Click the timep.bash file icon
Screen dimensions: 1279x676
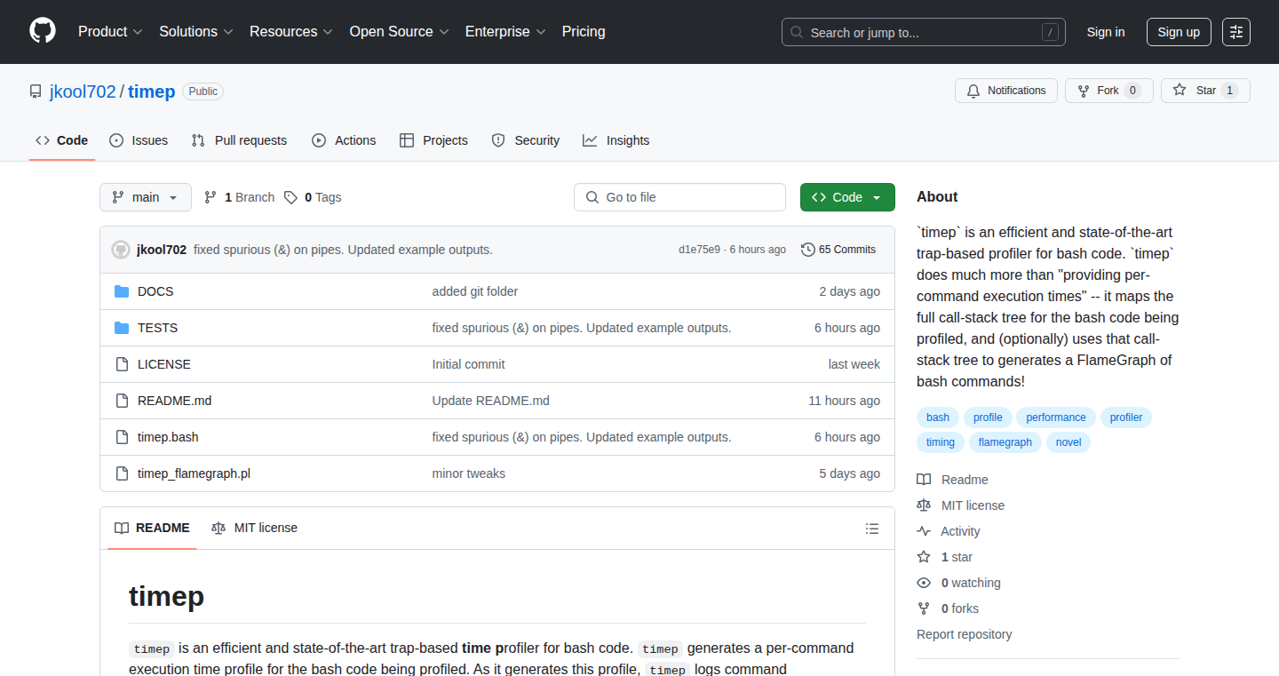click(122, 437)
